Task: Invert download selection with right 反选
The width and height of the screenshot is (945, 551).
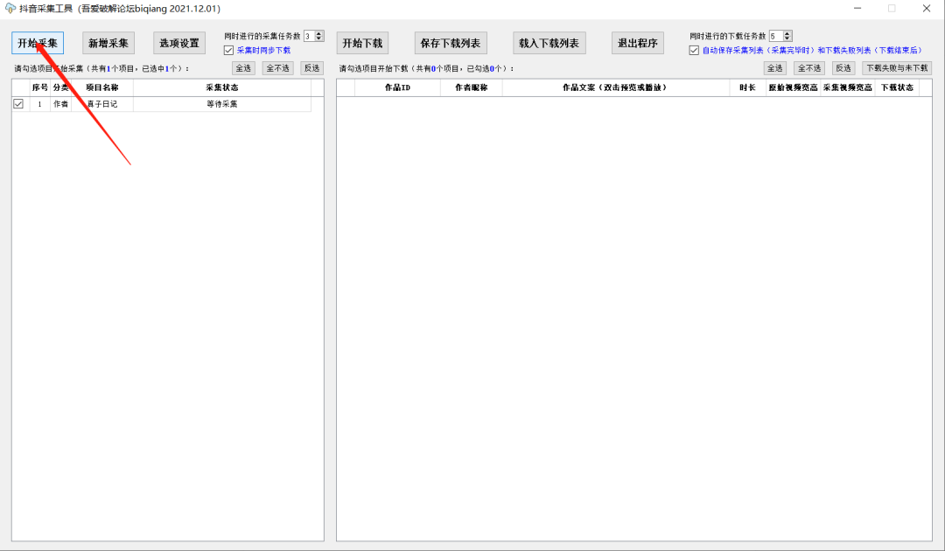Action: coord(843,68)
